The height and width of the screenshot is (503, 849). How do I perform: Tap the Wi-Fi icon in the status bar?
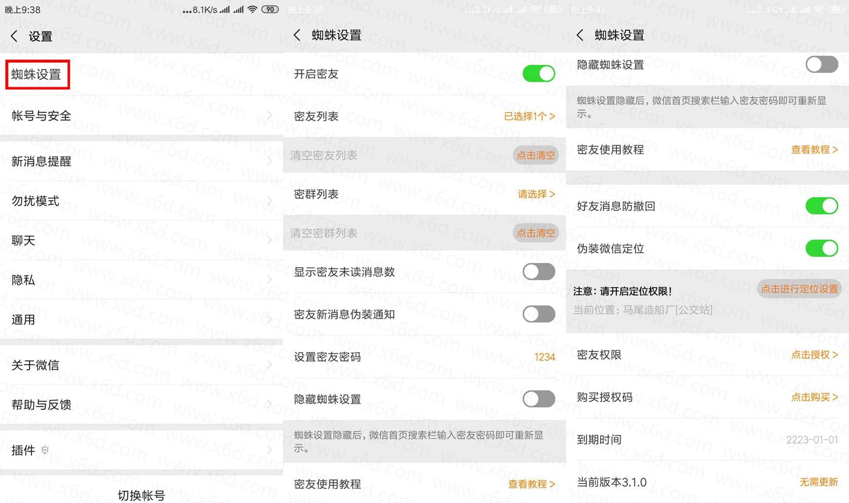click(252, 9)
